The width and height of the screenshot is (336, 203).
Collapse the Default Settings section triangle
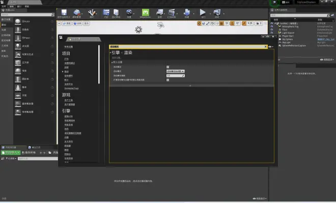tap(112, 62)
